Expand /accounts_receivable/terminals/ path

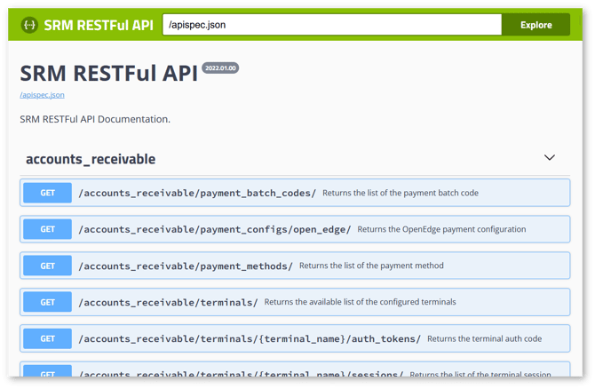click(x=168, y=303)
